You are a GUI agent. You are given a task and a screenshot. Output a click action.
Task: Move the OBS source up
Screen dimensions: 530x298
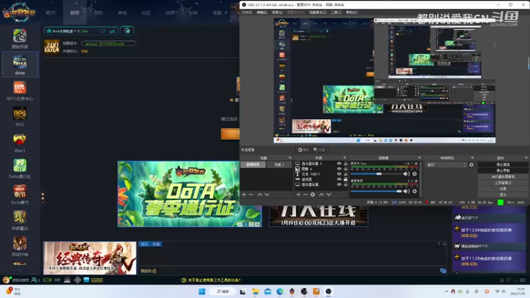click(321, 195)
